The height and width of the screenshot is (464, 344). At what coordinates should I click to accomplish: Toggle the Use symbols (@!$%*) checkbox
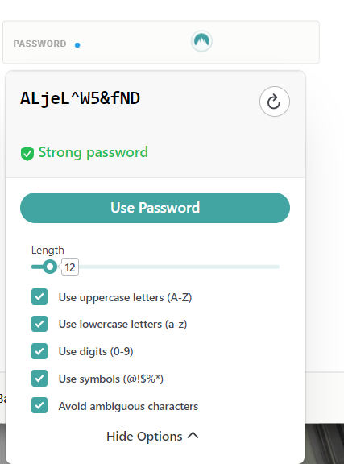coord(39,378)
